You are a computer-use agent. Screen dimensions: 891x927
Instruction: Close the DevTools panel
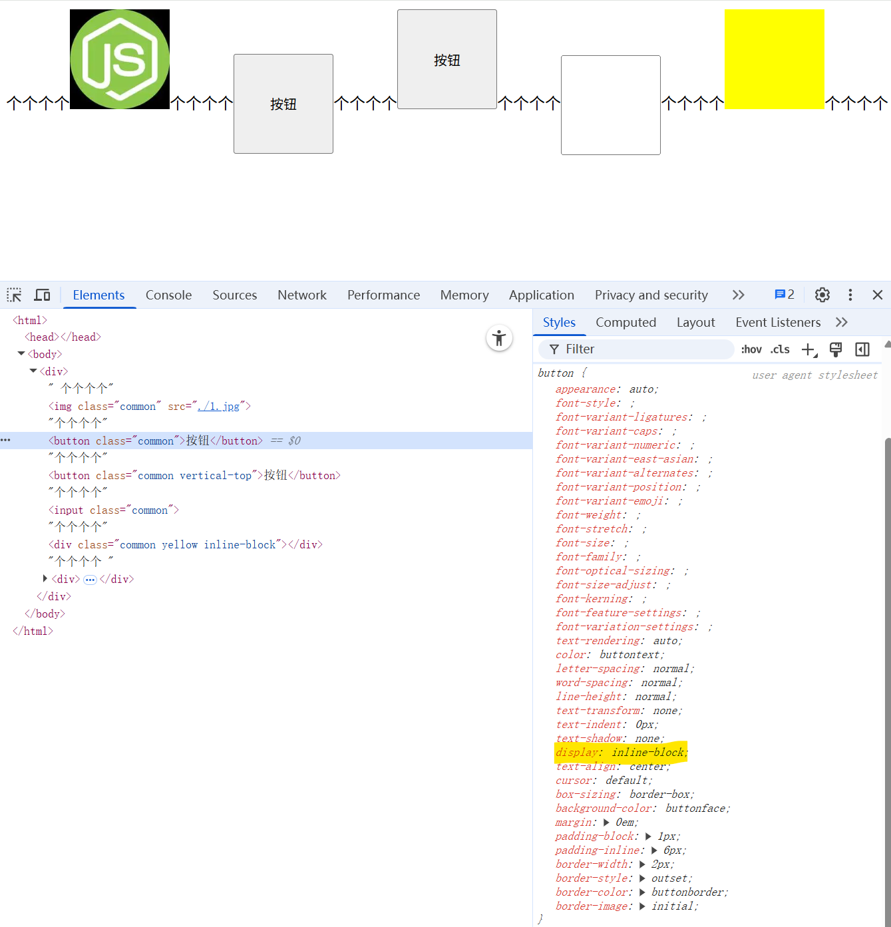point(878,295)
